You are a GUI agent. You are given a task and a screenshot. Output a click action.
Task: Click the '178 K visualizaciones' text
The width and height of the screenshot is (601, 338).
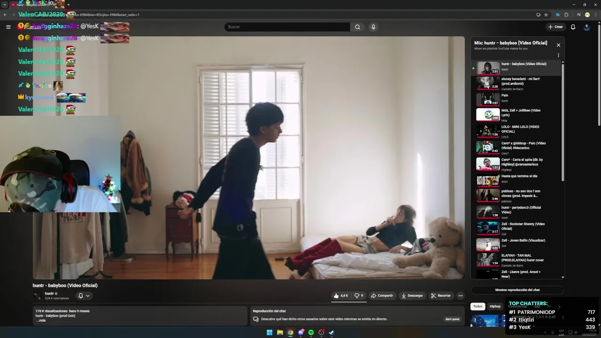pos(51,311)
